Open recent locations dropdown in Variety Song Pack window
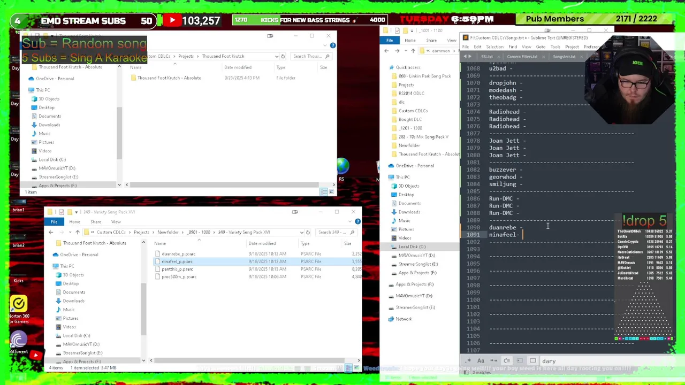The image size is (685, 385). point(70,232)
